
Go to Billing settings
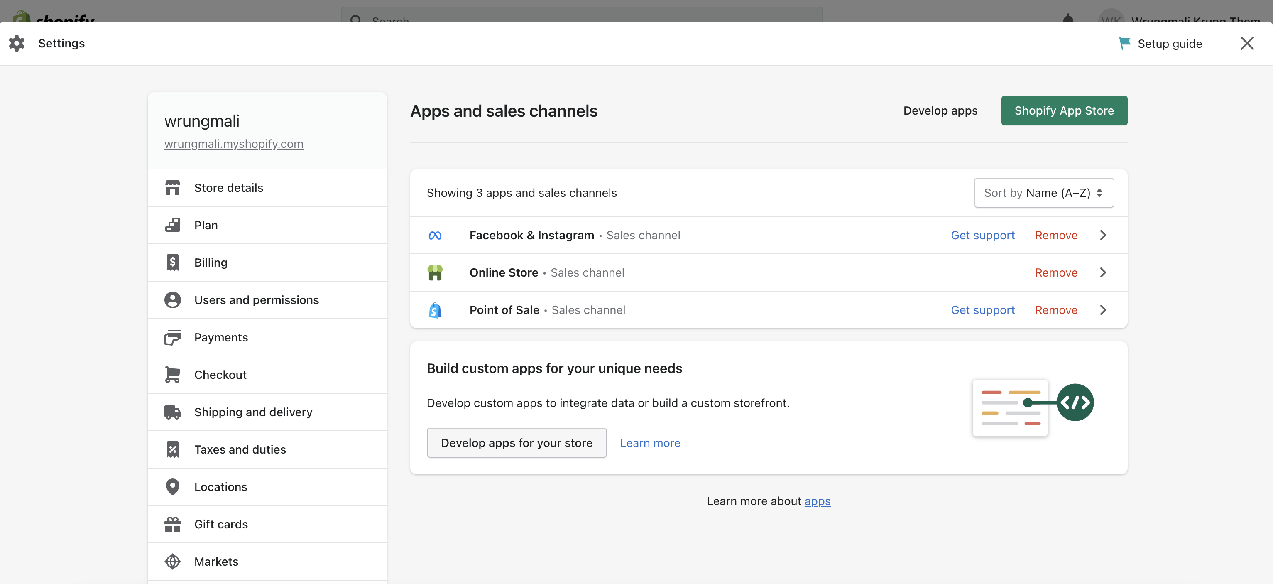(x=267, y=263)
